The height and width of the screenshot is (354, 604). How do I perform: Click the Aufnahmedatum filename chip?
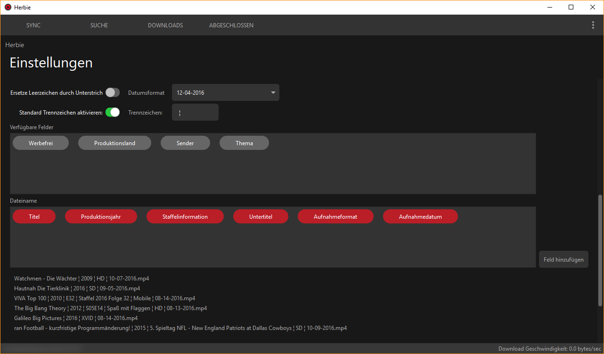(420, 216)
